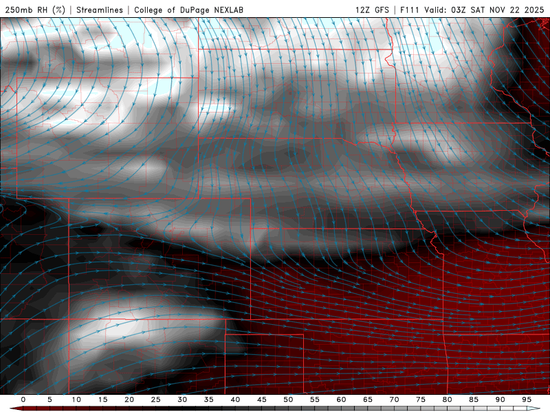Click the 45 value on color scale
Viewport: 550px width, 412px height.
coord(262,400)
